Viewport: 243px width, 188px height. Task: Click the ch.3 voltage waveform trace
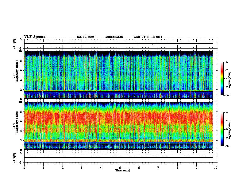(x=118, y=158)
